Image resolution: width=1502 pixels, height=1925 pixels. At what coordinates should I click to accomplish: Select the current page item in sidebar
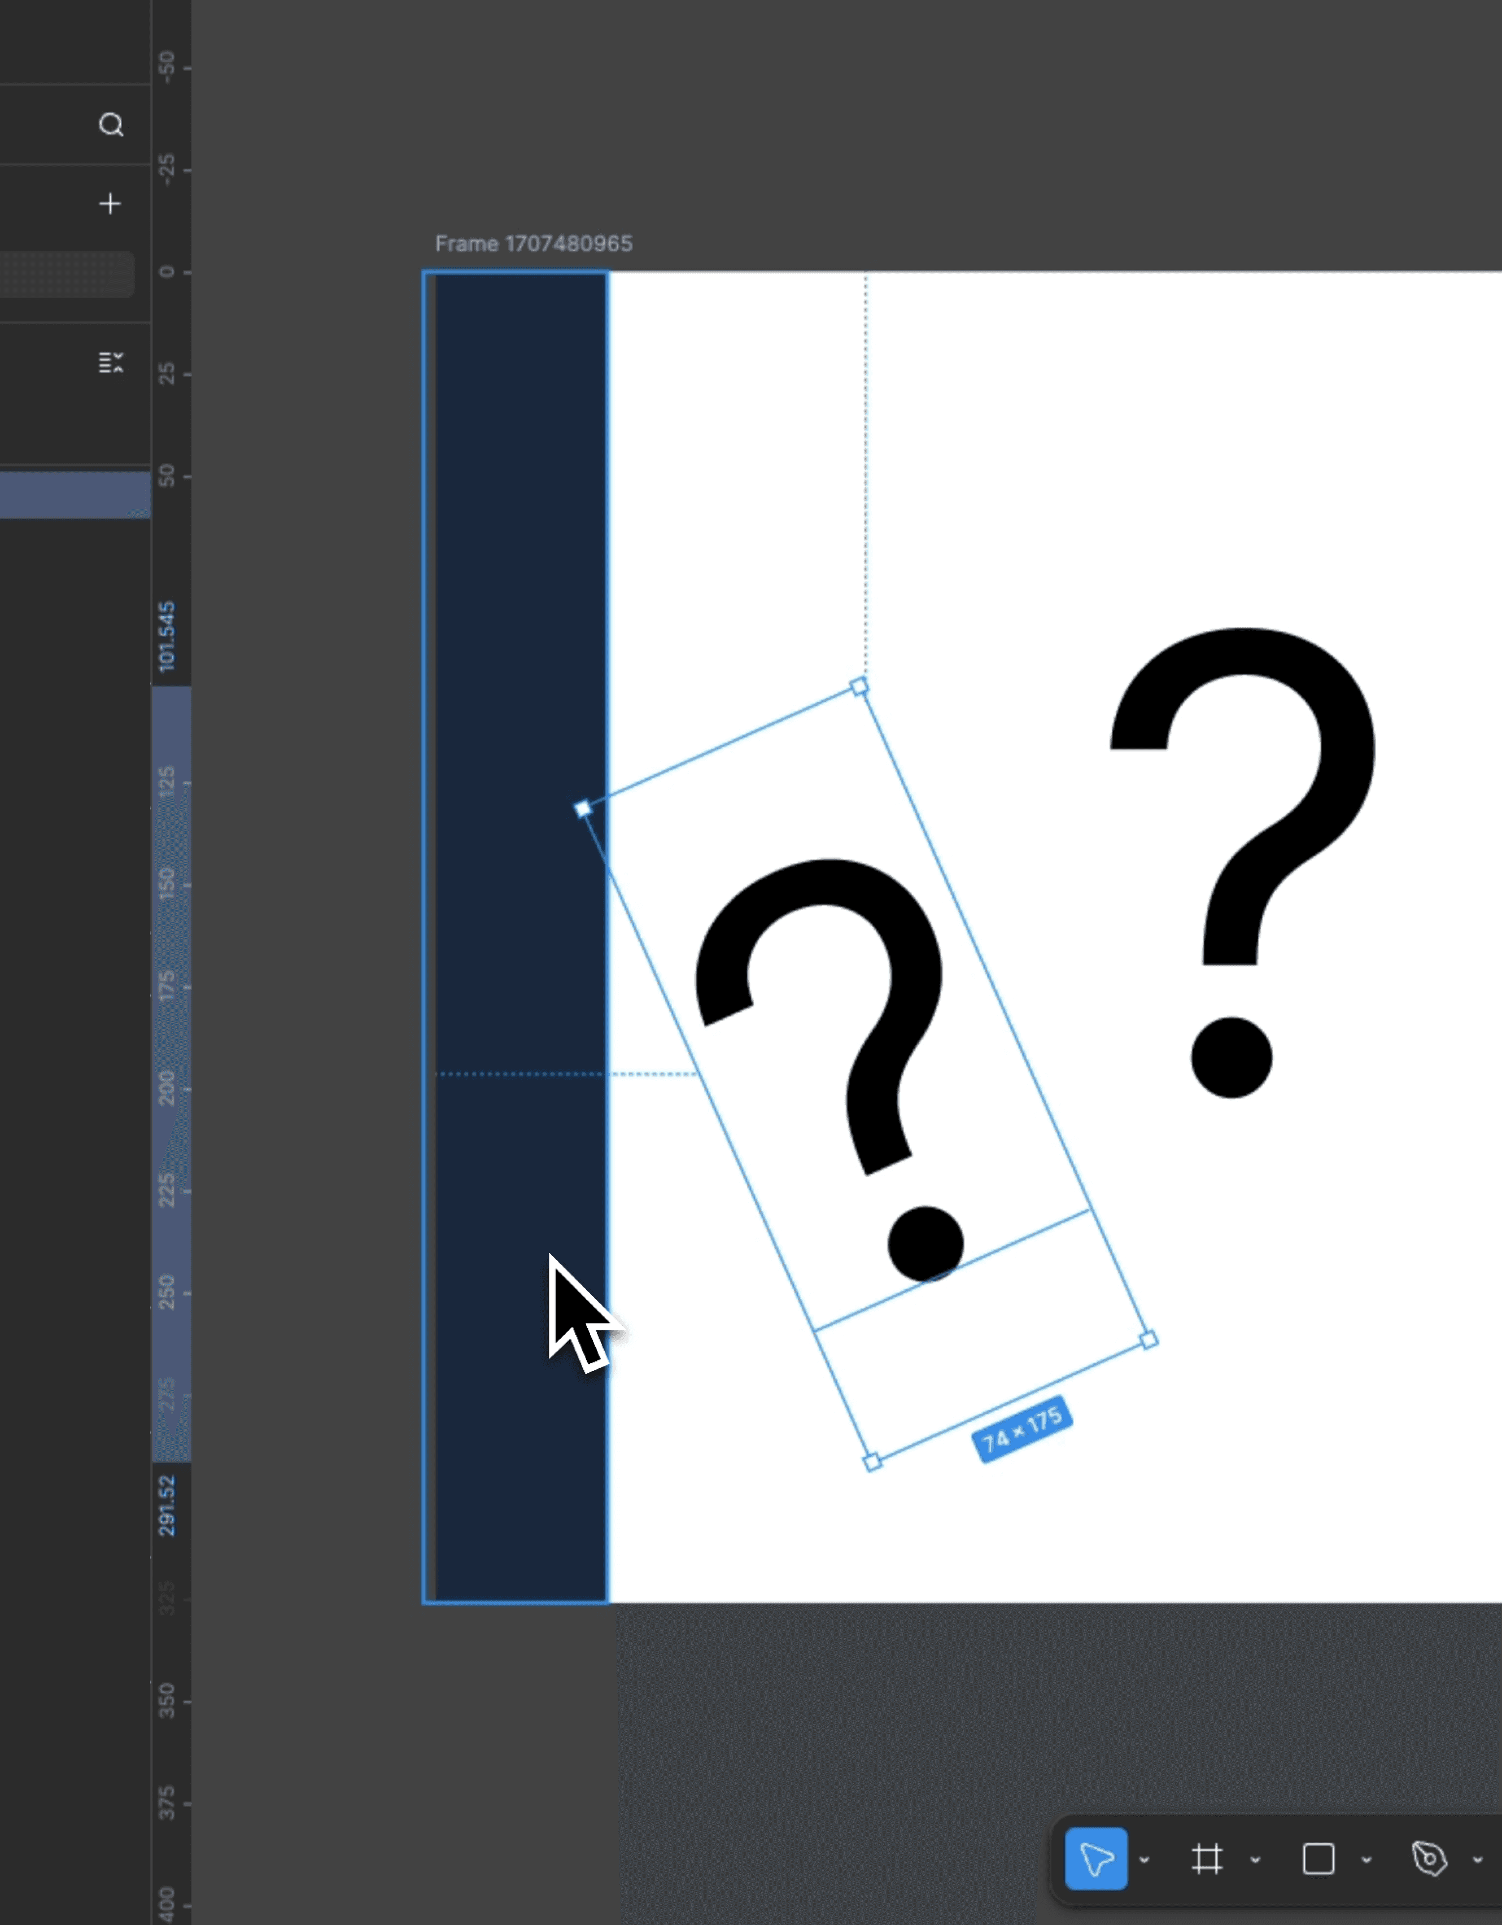point(66,274)
